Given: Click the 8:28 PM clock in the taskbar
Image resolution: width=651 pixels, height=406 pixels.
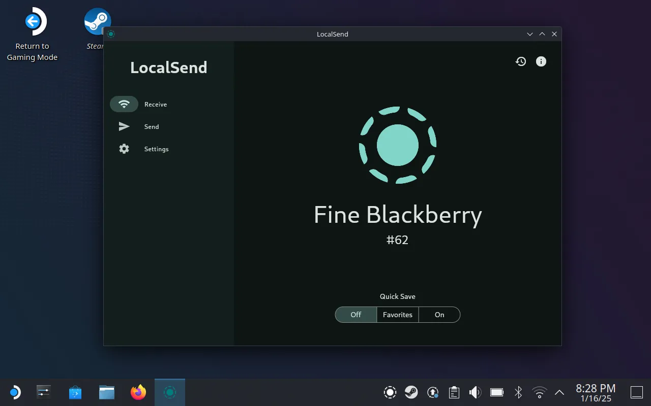Looking at the screenshot, I should (x=596, y=389).
